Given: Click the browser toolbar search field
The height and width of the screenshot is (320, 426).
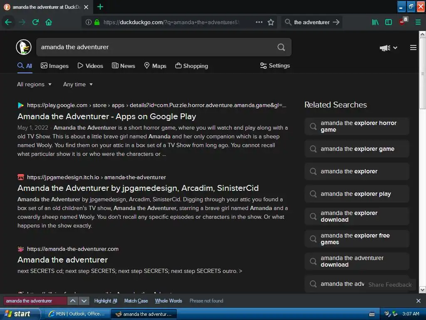Looking at the screenshot, I should tap(311, 22).
